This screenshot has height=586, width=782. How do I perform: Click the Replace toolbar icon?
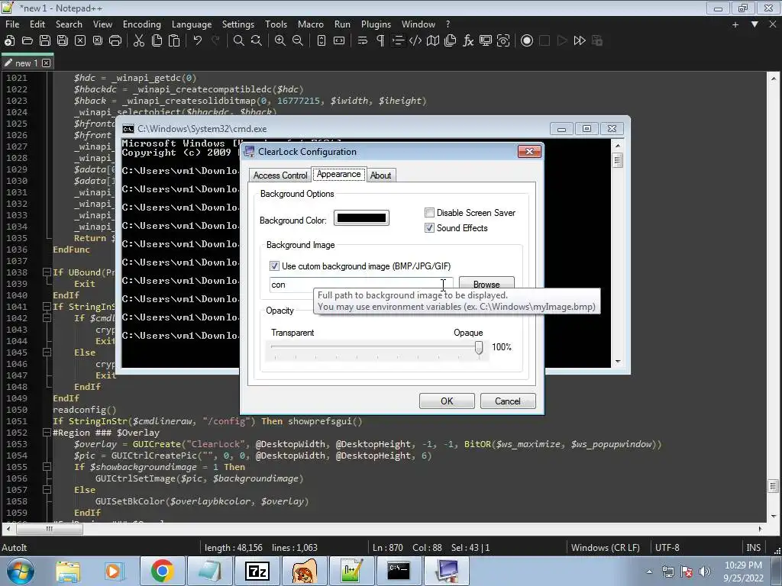coord(257,41)
